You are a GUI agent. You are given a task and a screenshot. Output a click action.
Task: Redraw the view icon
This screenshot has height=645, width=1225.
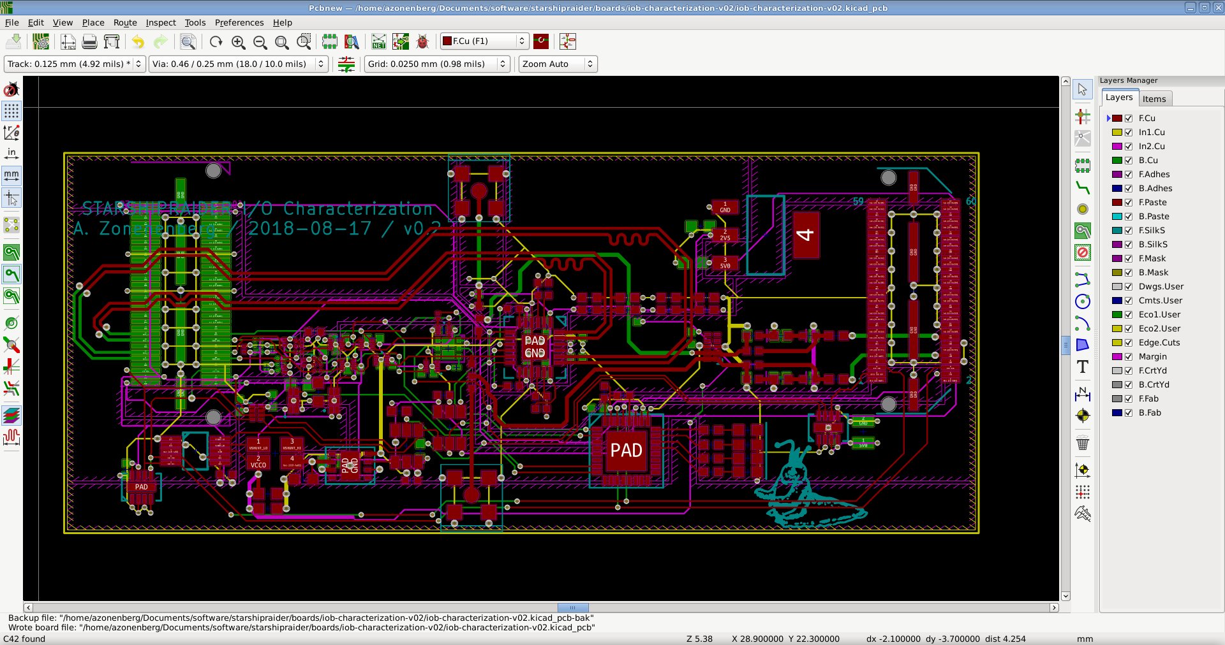point(216,41)
